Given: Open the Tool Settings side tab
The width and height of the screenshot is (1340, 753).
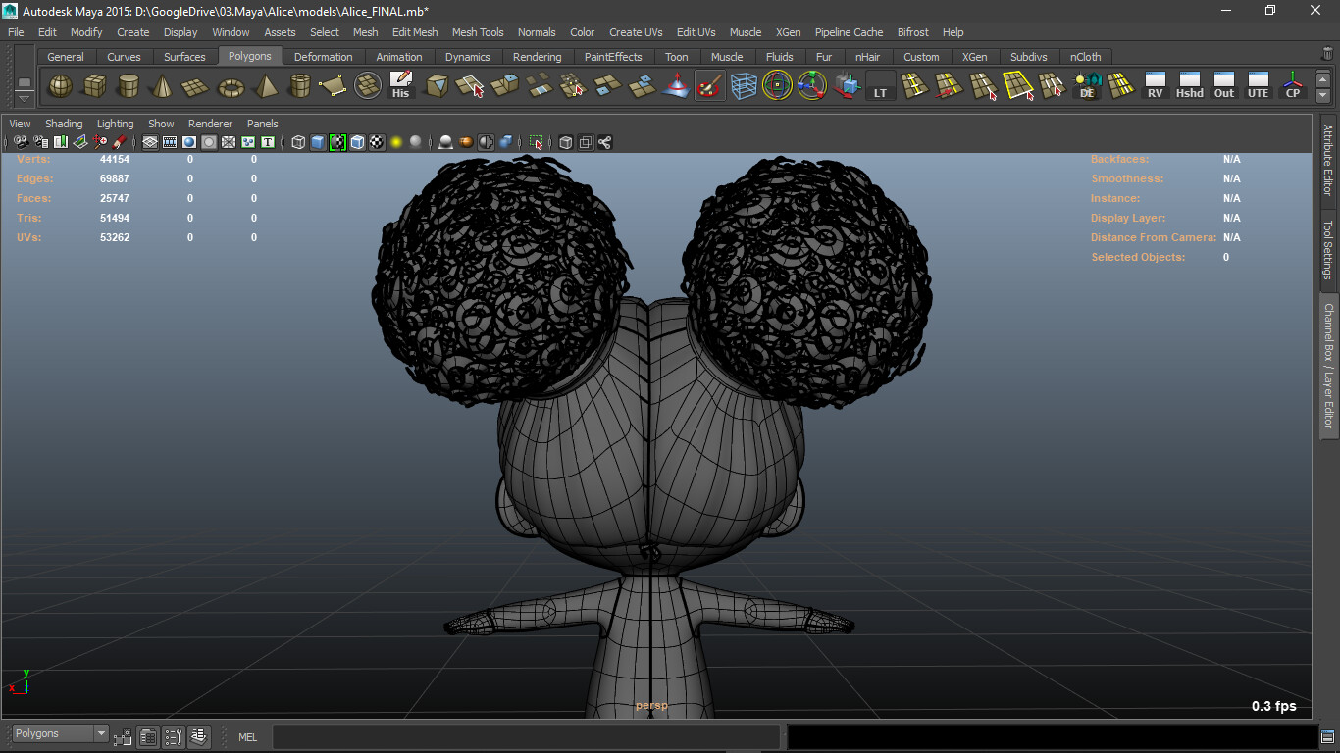Looking at the screenshot, I should pos(1328,249).
